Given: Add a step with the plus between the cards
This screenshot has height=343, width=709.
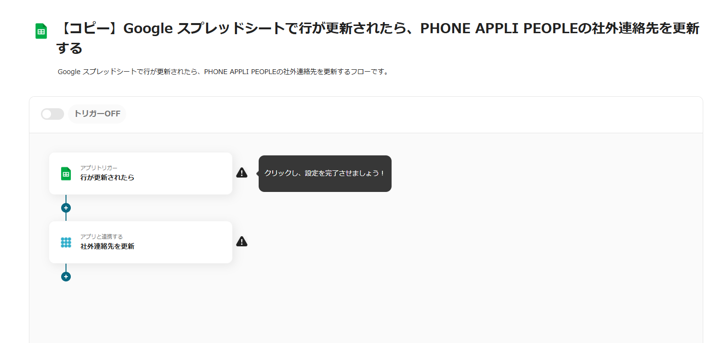Looking at the screenshot, I should pyautogui.click(x=66, y=208).
